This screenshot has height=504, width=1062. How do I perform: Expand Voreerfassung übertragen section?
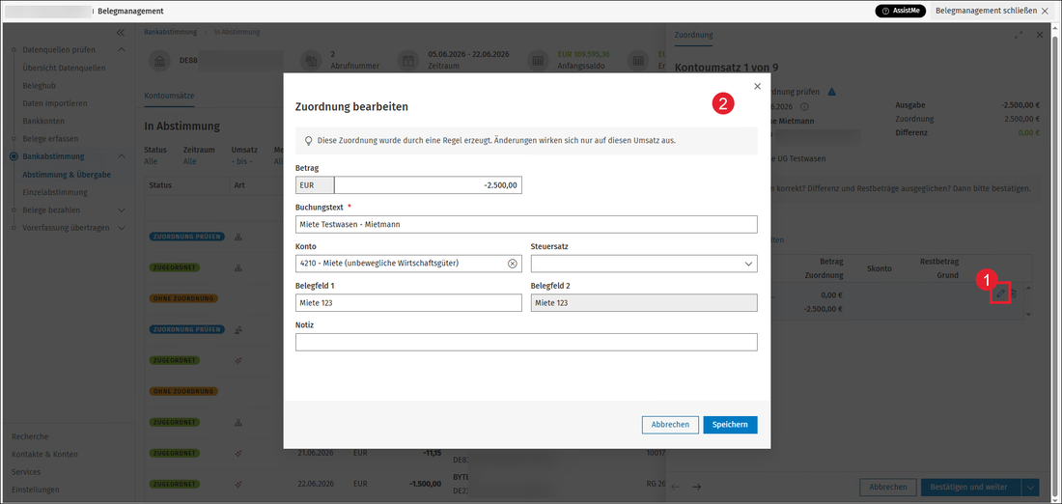(x=122, y=228)
